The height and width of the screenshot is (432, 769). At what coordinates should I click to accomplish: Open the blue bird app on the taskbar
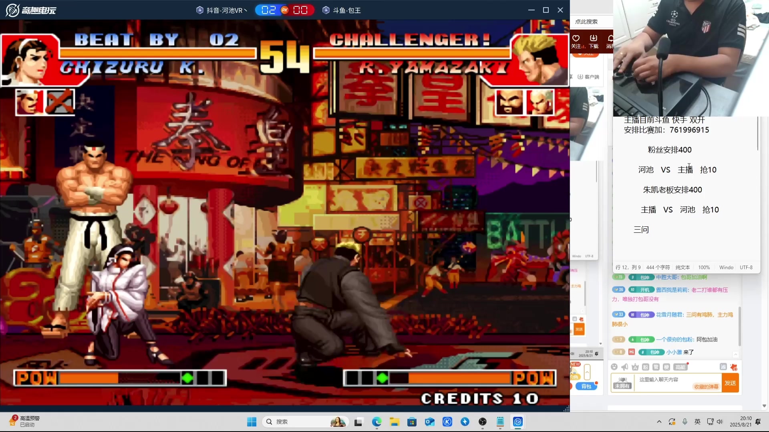465,422
